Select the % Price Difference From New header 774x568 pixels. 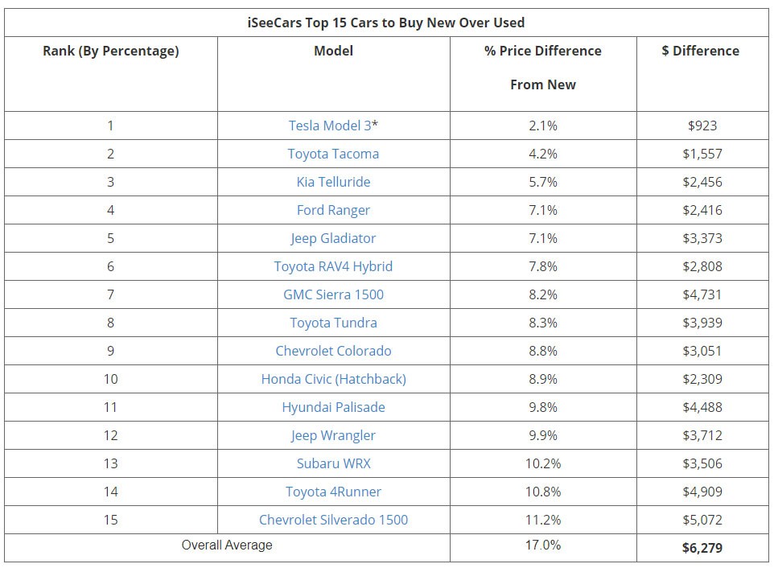tap(542, 68)
